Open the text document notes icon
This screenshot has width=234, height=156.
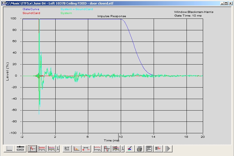(x=149, y=148)
